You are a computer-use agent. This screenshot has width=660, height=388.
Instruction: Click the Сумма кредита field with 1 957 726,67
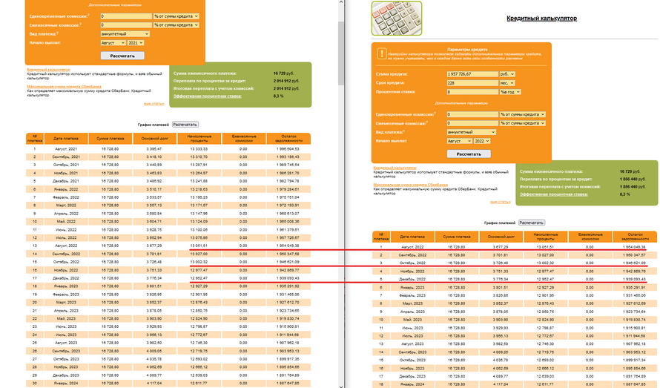tap(472, 74)
